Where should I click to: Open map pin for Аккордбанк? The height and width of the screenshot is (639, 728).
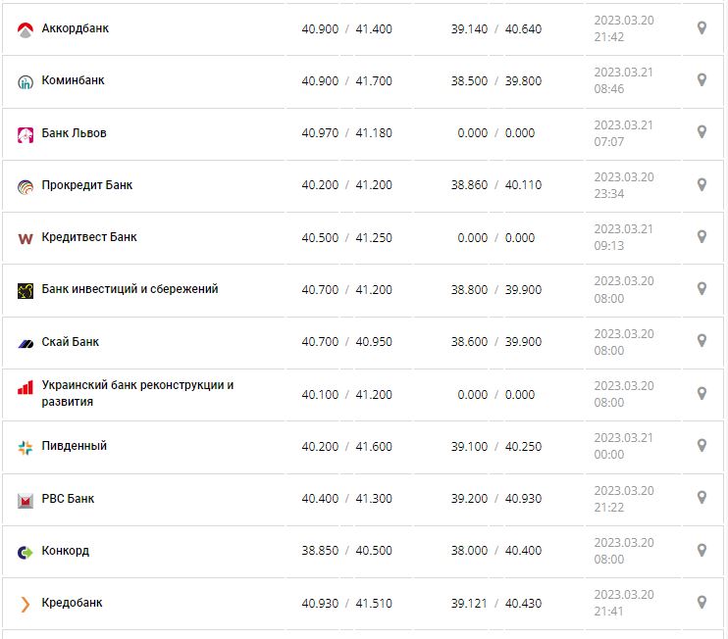(702, 28)
